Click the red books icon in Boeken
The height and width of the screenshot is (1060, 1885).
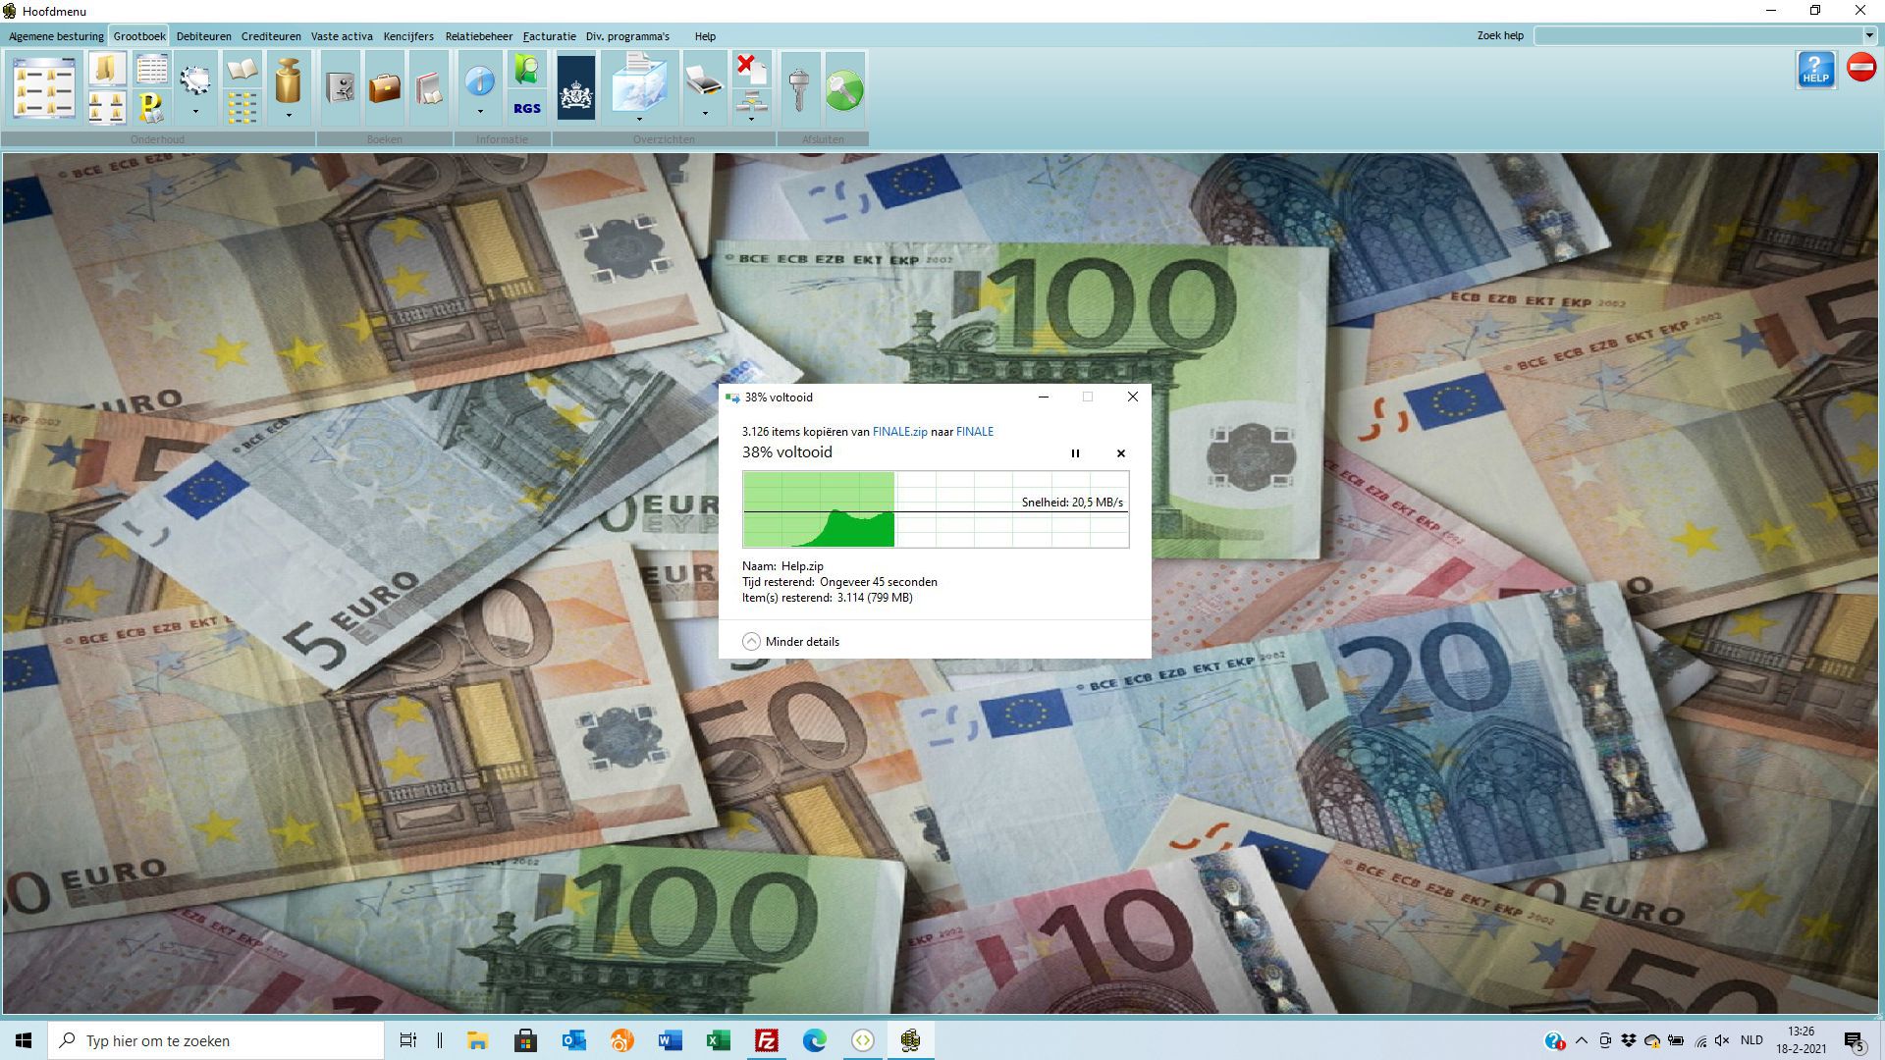(x=429, y=87)
